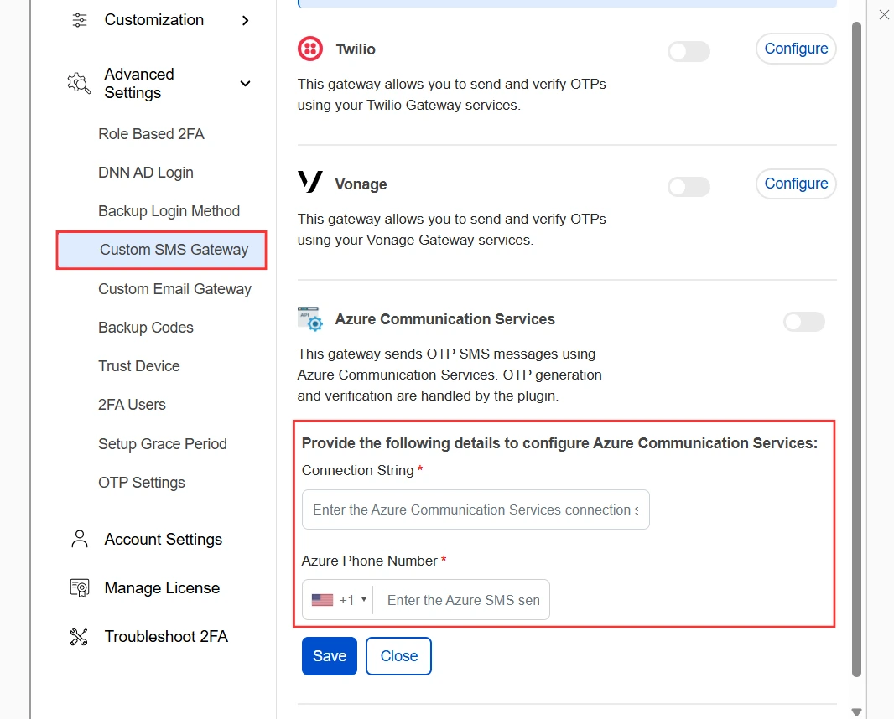Open Role Based 2FA settings
894x719 pixels.
(x=151, y=134)
